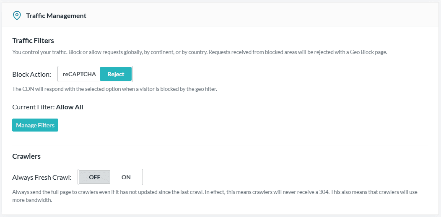Click the CDN geo filter help text
The height and width of the screenshot is (217, 441).
coord(115,89)
